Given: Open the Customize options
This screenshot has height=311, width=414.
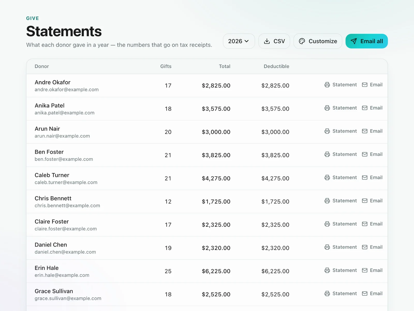Looking at the screenshot, I should pos(318,41).
